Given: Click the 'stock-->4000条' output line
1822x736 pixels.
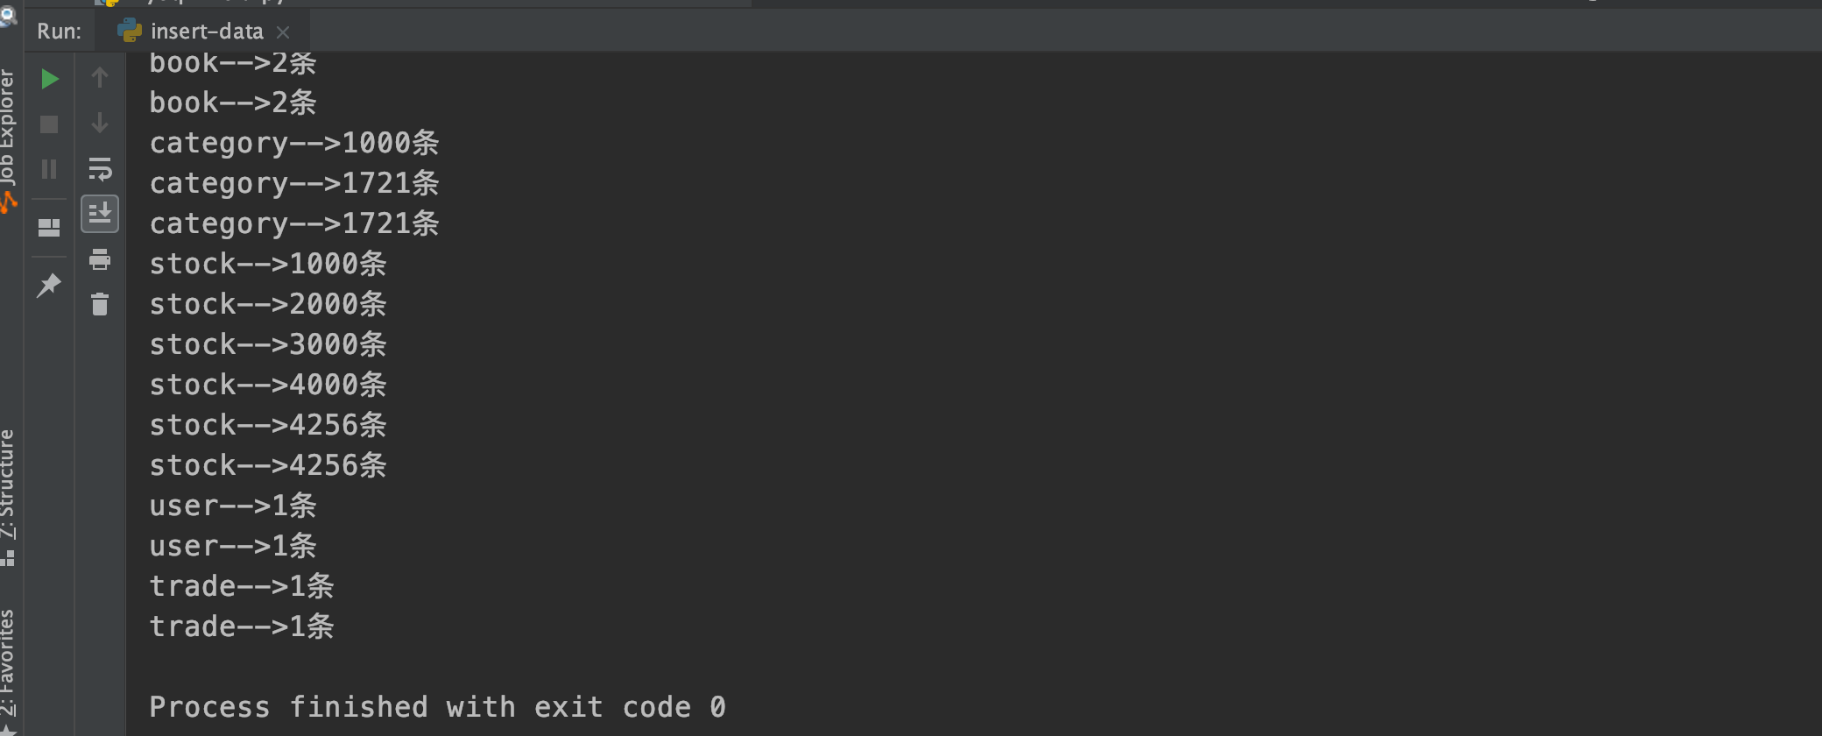Looking at the screenshot, I should (x=268, y=385).
